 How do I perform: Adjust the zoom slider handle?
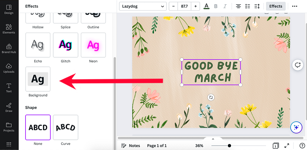click(229, 146)
